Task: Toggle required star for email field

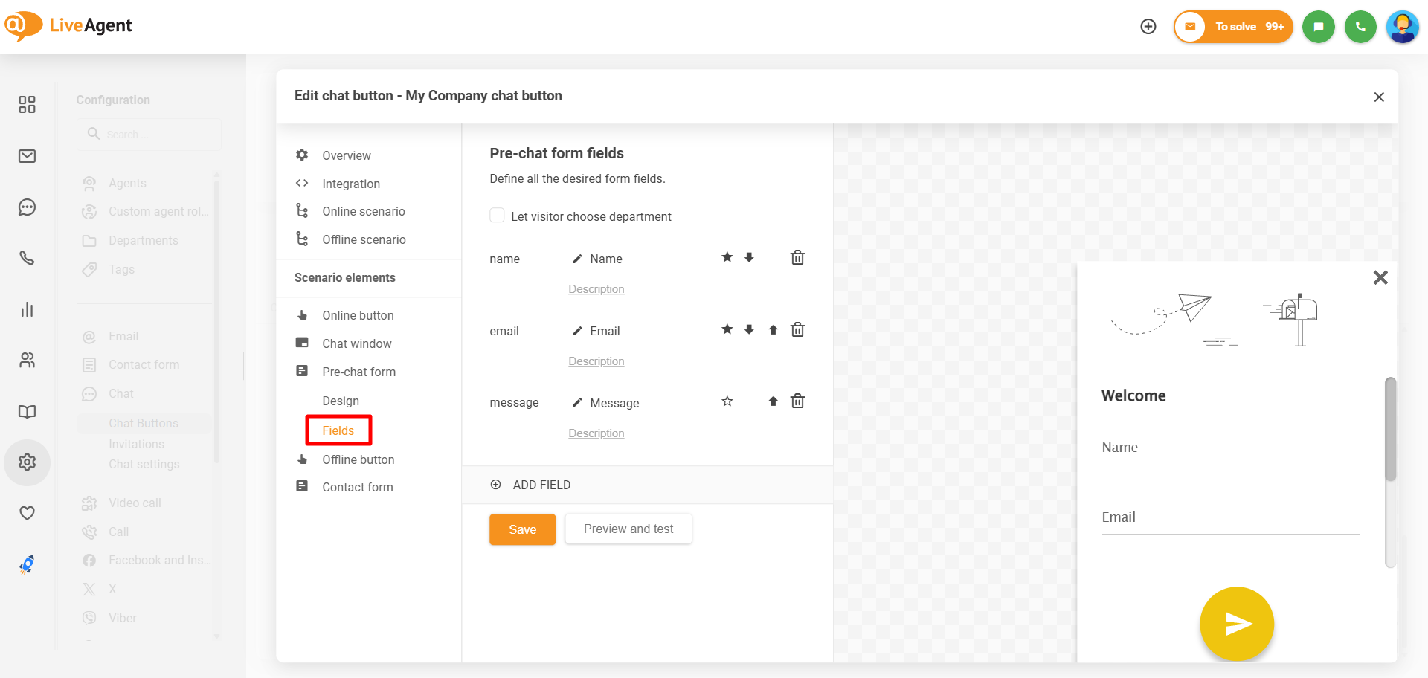Action: pos(727,330)
